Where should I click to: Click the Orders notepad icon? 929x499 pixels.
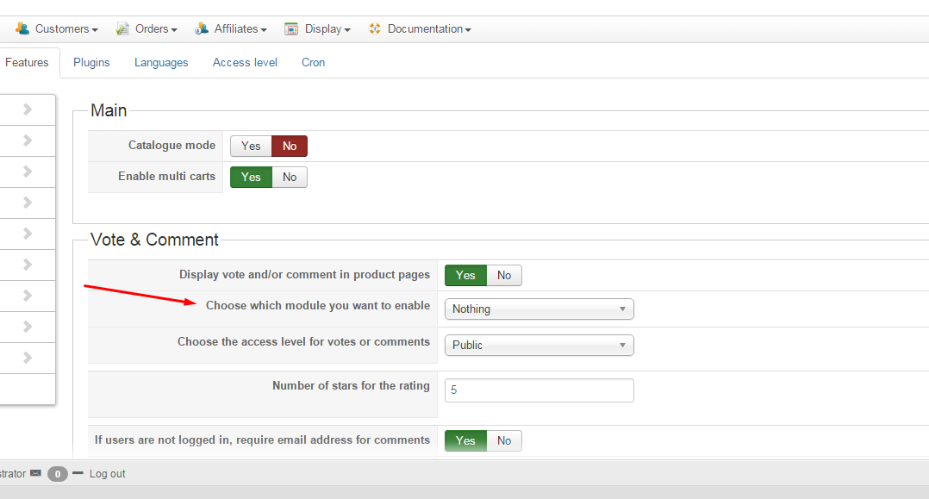coord(122,28)
